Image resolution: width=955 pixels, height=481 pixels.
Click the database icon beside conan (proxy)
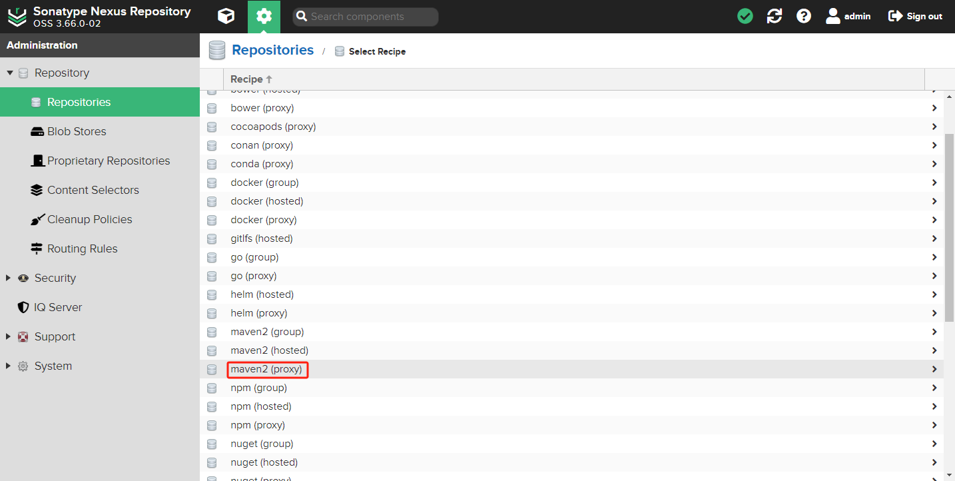[x=212, y=145]
